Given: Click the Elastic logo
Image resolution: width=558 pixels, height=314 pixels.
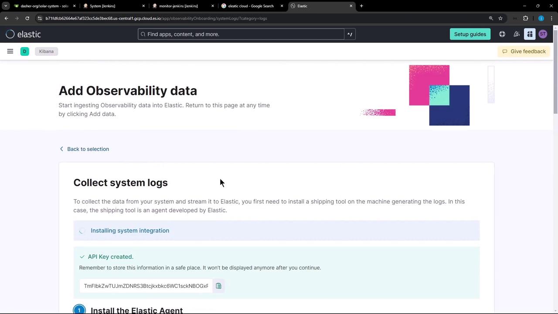Looking at the screenshot, I should pyautogui.click(x=24, y=34).
